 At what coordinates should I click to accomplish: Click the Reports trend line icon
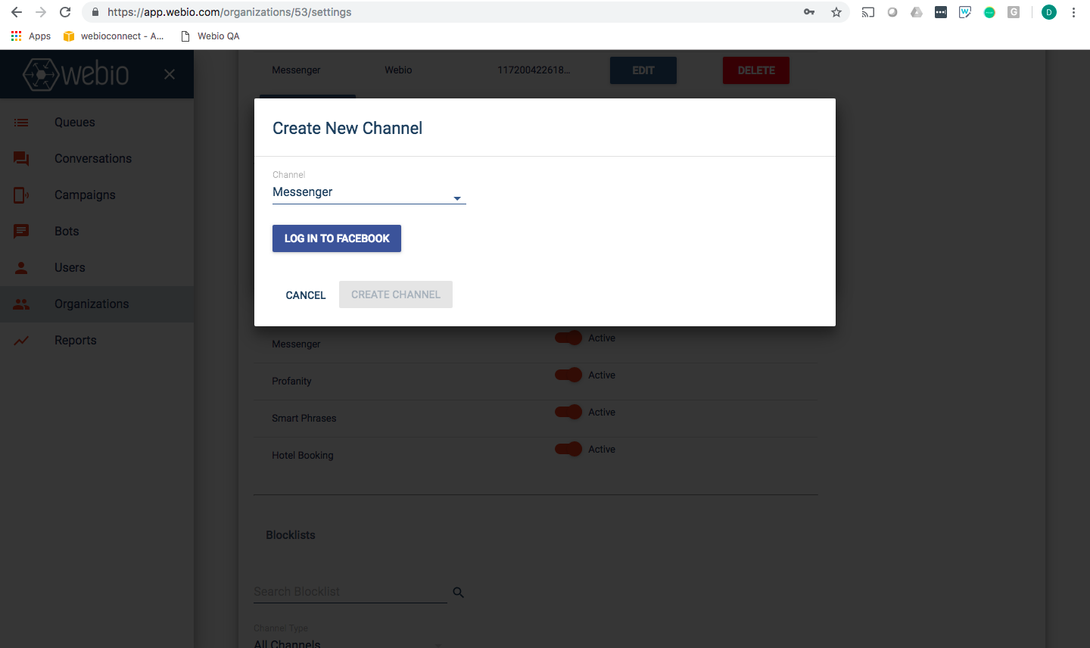pos(21,341)
